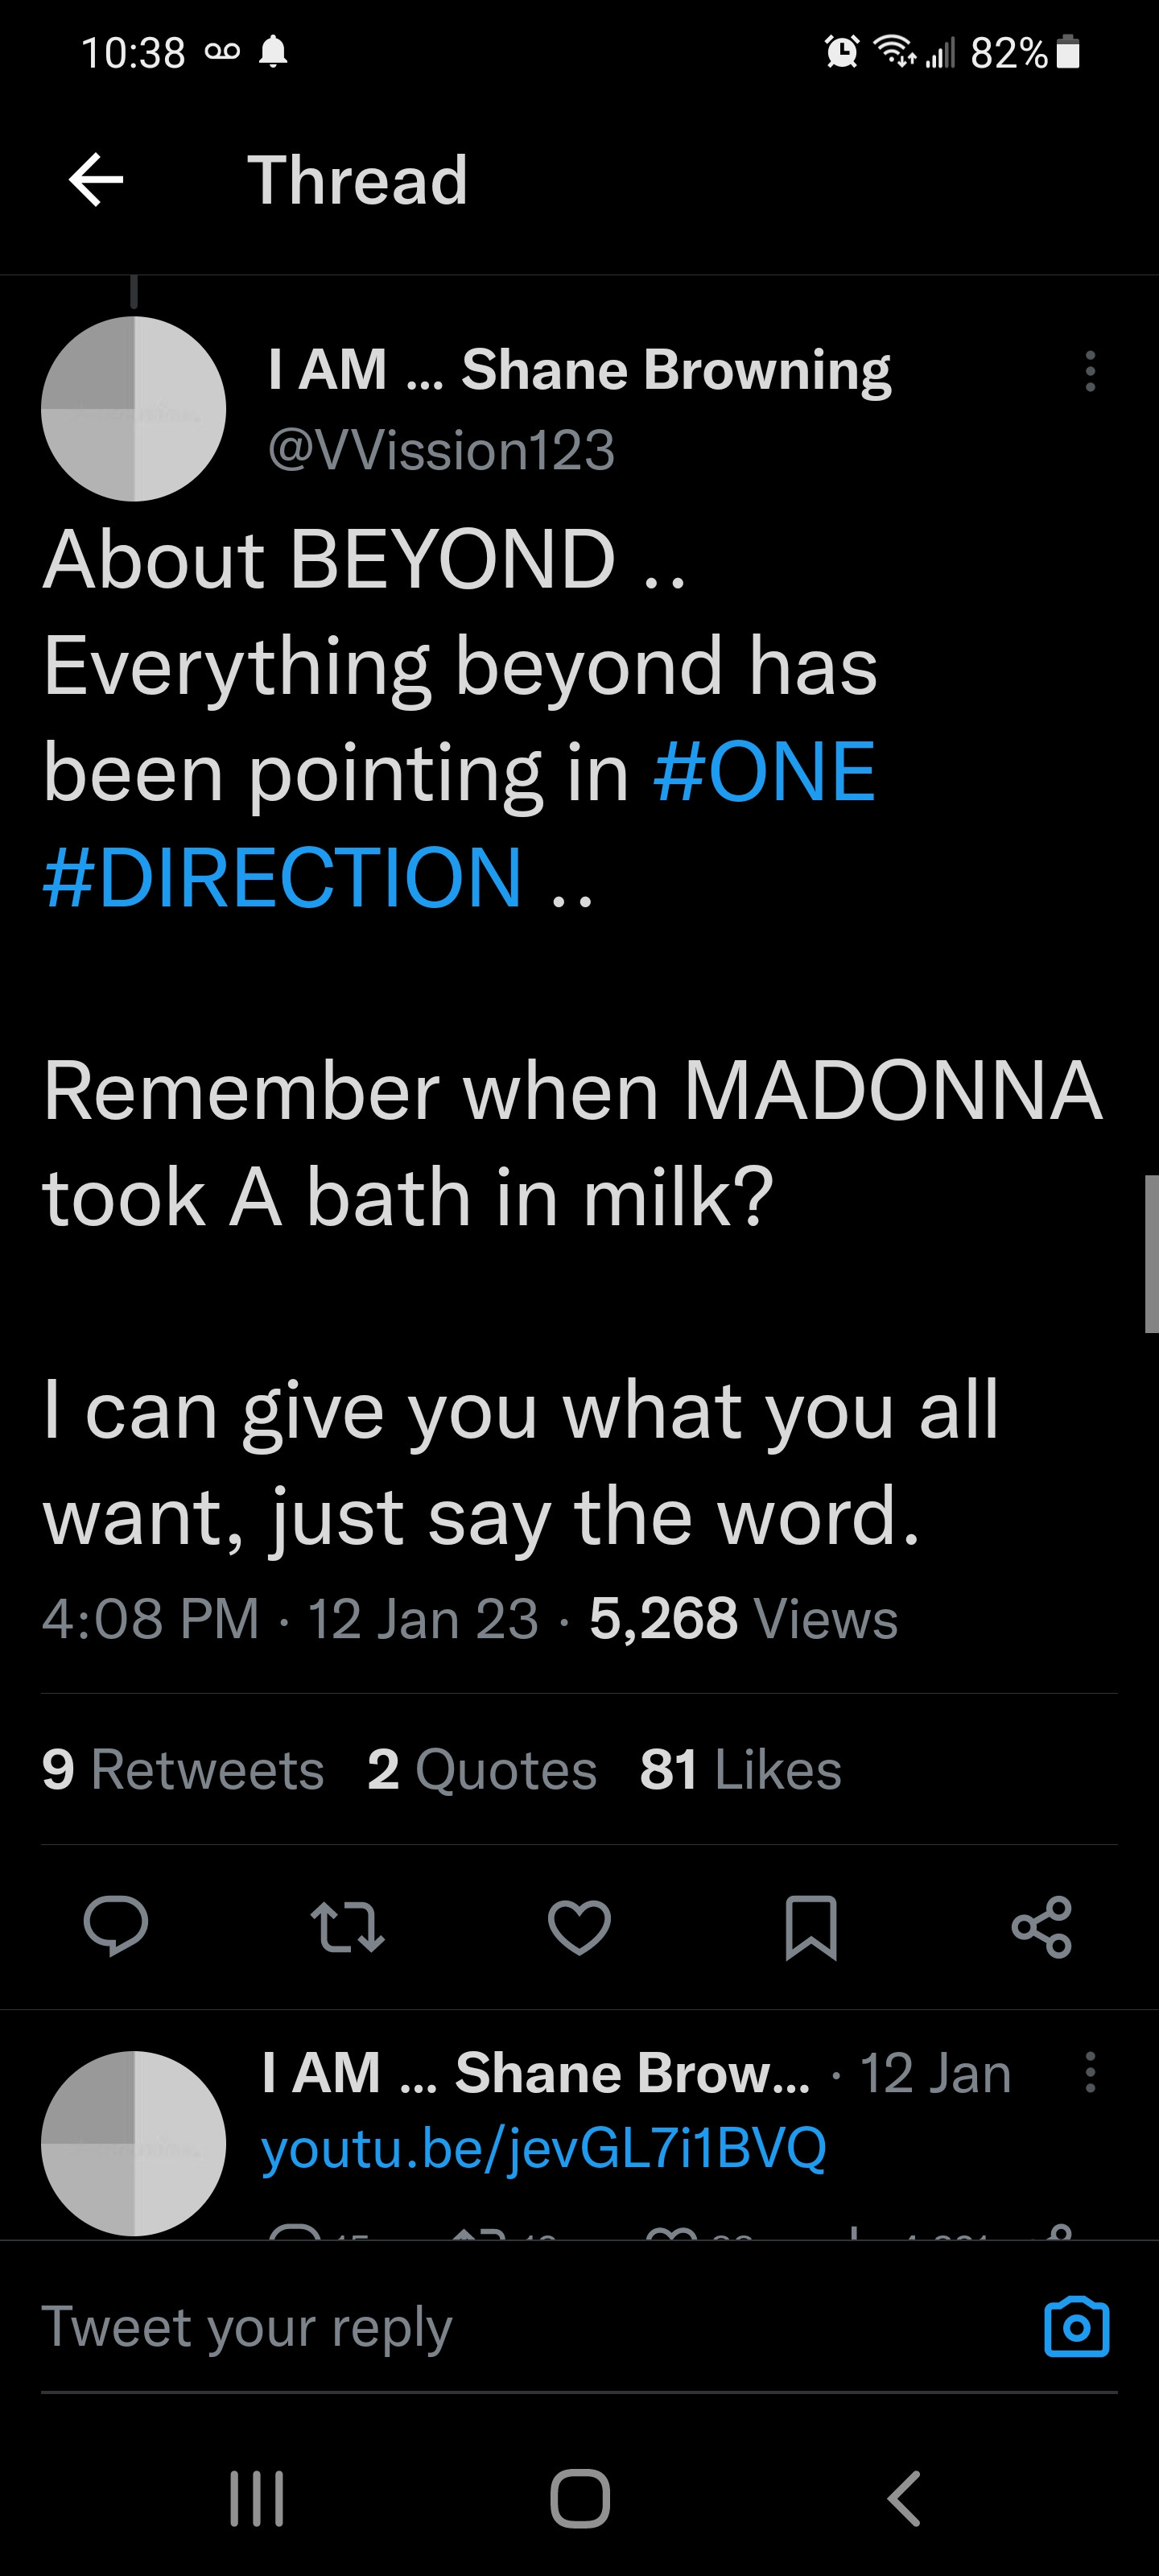
Task: Tap Android home navigation button
Action: coord(580,2498)
